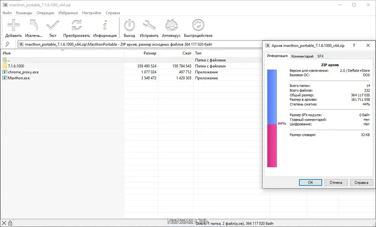Click the help question mark in archive dialog
Image resolution: width=376 pixels, height=227 pixels.
[354, 46]
